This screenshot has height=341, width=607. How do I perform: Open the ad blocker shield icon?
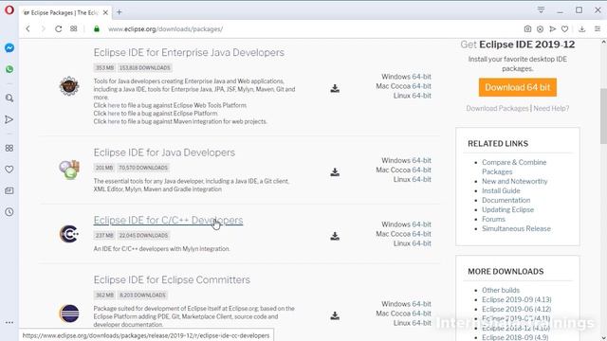point(540,29)
